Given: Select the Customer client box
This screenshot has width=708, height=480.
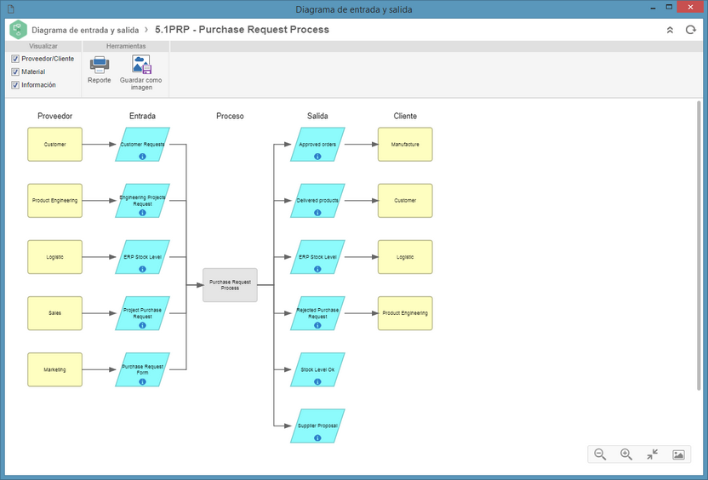Looking at the screenshot, I should [x=405, y=201].
